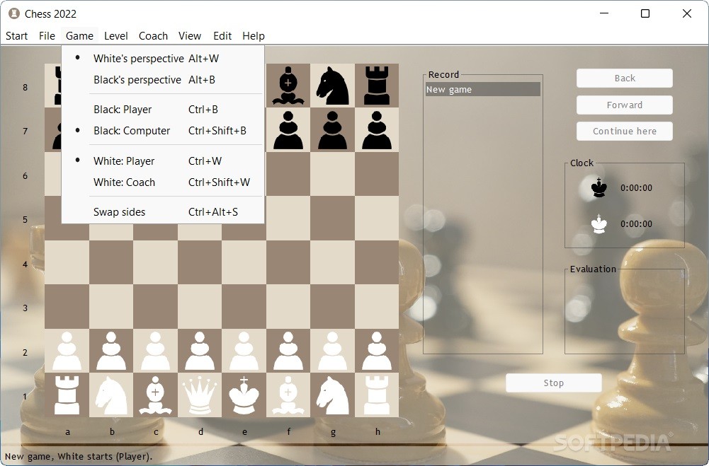Choose Swap sides menu entry
Viewport: 709px width, 466px height.
point(163,211)
